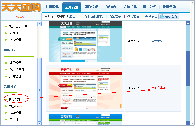This screenshot has width=195, height=126.
Task: Open 站点Logo sidebar item
Action: (16, 106)
